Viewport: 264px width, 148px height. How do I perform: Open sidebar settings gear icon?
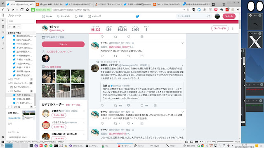click(x=3, y=137)
